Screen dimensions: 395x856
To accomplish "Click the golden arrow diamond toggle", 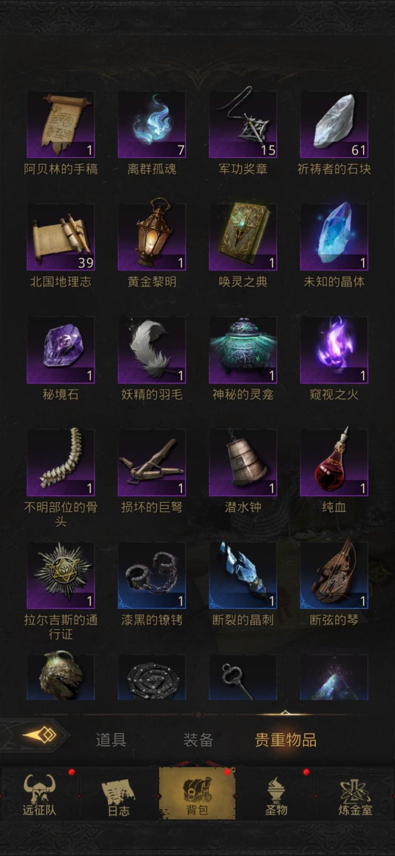I will [x=38, y=735].
